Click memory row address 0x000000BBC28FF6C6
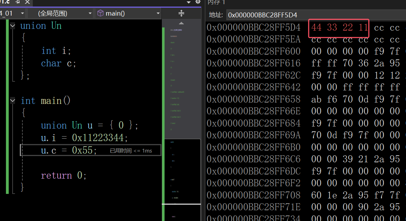 click(254, 159)
